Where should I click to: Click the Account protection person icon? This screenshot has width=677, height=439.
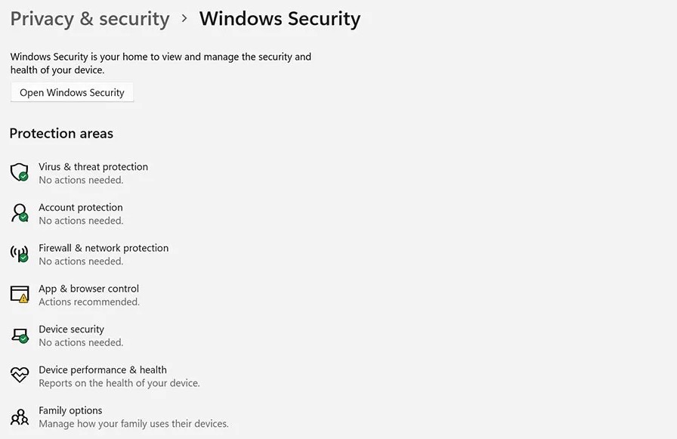click(x=20, y=213)
